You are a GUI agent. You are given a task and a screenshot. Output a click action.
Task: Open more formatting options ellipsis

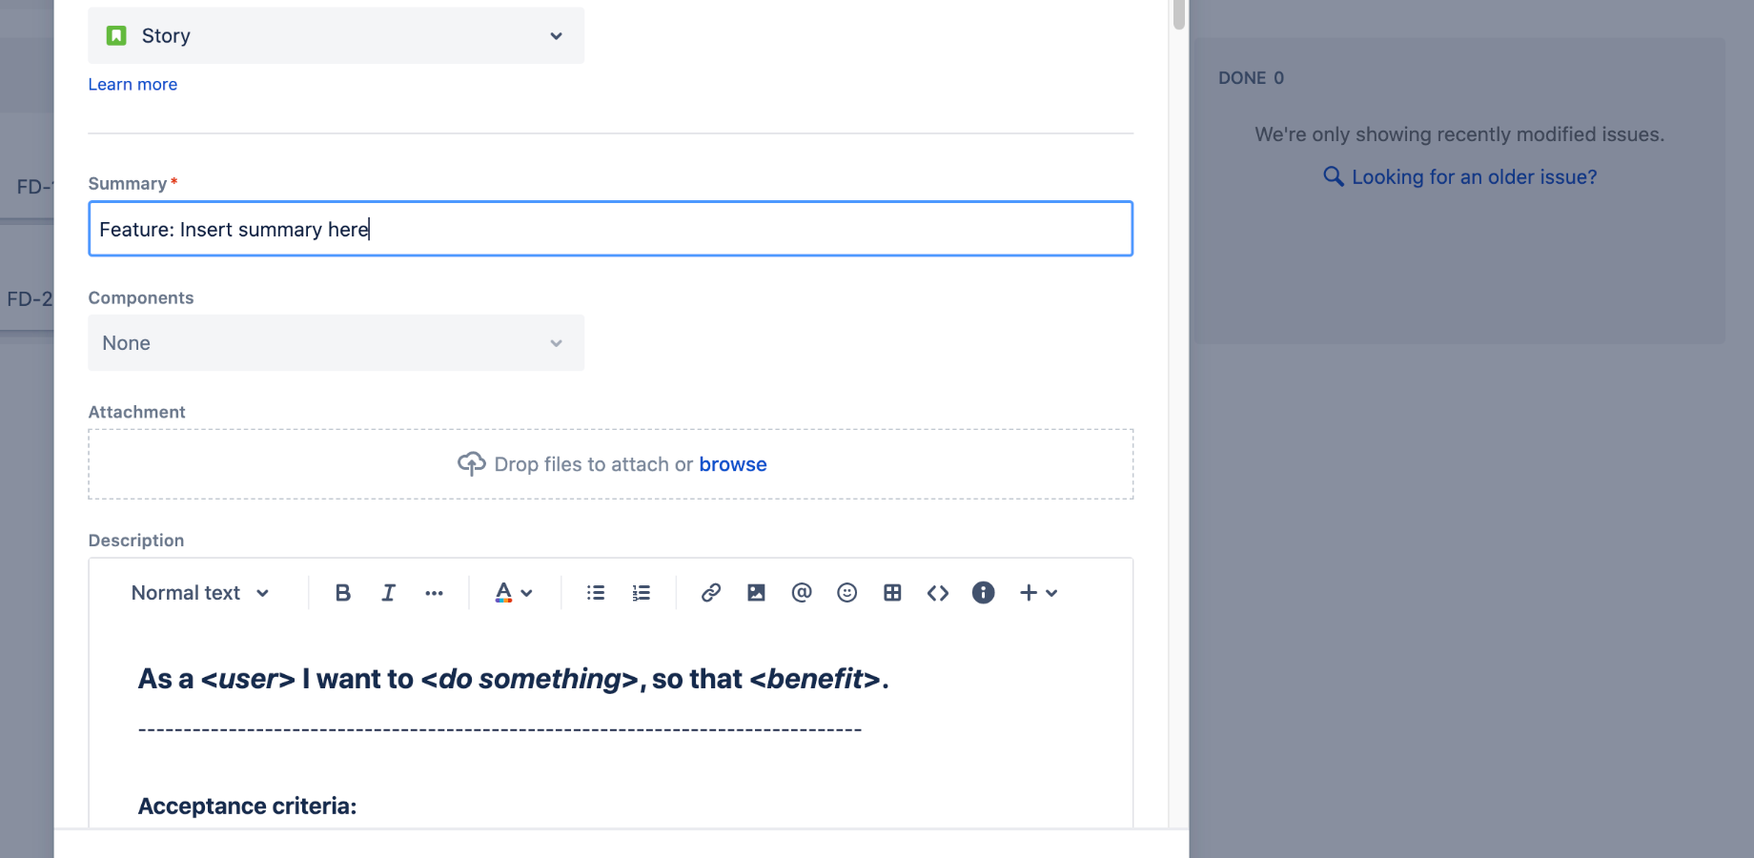(434, 593)
